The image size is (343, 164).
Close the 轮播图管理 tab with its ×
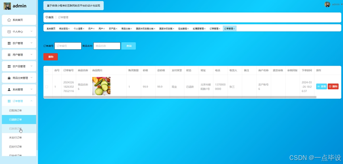(x=205, y=29)
